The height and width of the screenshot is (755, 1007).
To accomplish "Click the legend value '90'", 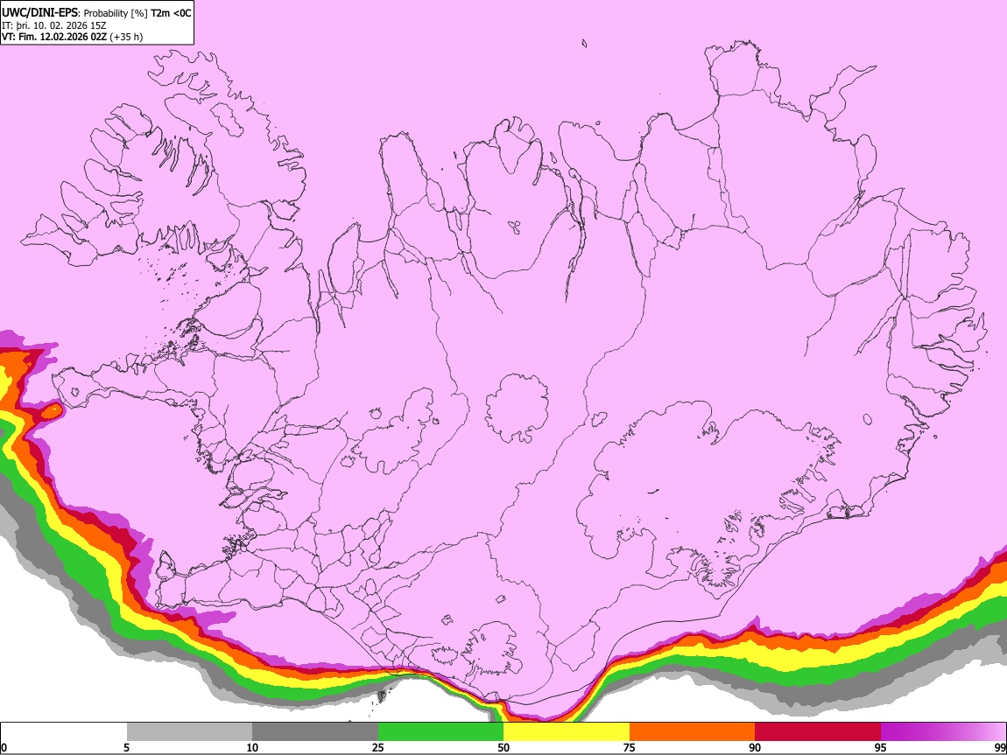I will (755, 748).
